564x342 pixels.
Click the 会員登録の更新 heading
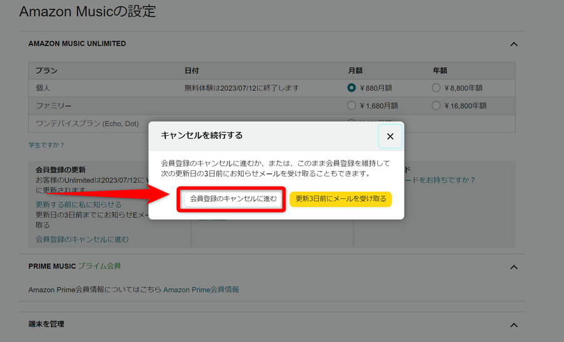pyautogui.click(x=61, y=170)
